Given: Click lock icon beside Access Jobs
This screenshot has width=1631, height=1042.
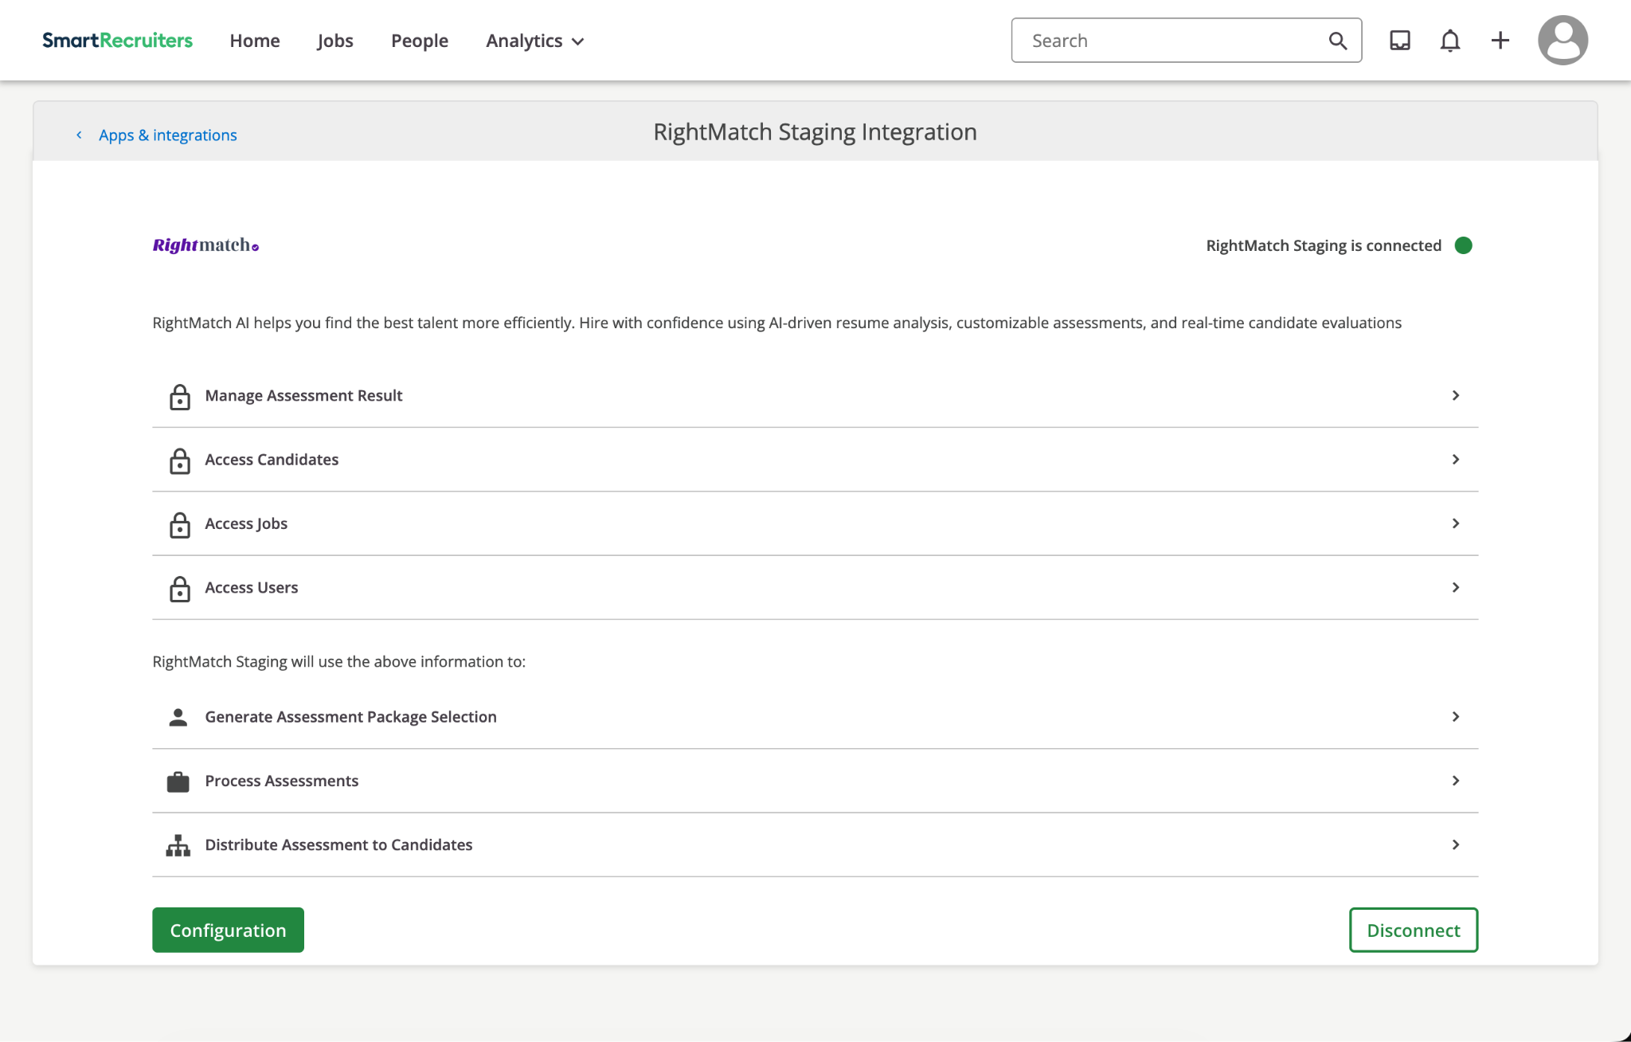Looking at the screenshot, I should coord(180,524).
